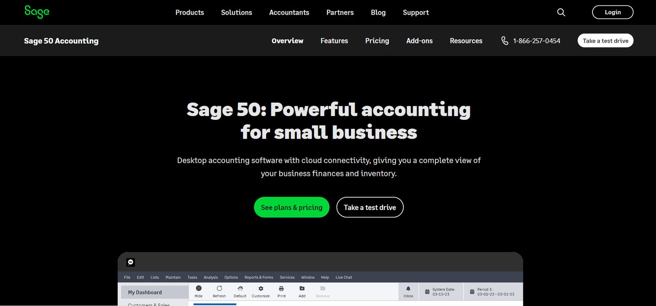Select My Dashboard in the sidebar
This screenshot has height=306, width=656.
click(155, 292)
